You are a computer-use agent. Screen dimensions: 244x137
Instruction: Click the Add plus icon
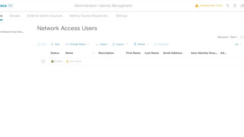52,44
